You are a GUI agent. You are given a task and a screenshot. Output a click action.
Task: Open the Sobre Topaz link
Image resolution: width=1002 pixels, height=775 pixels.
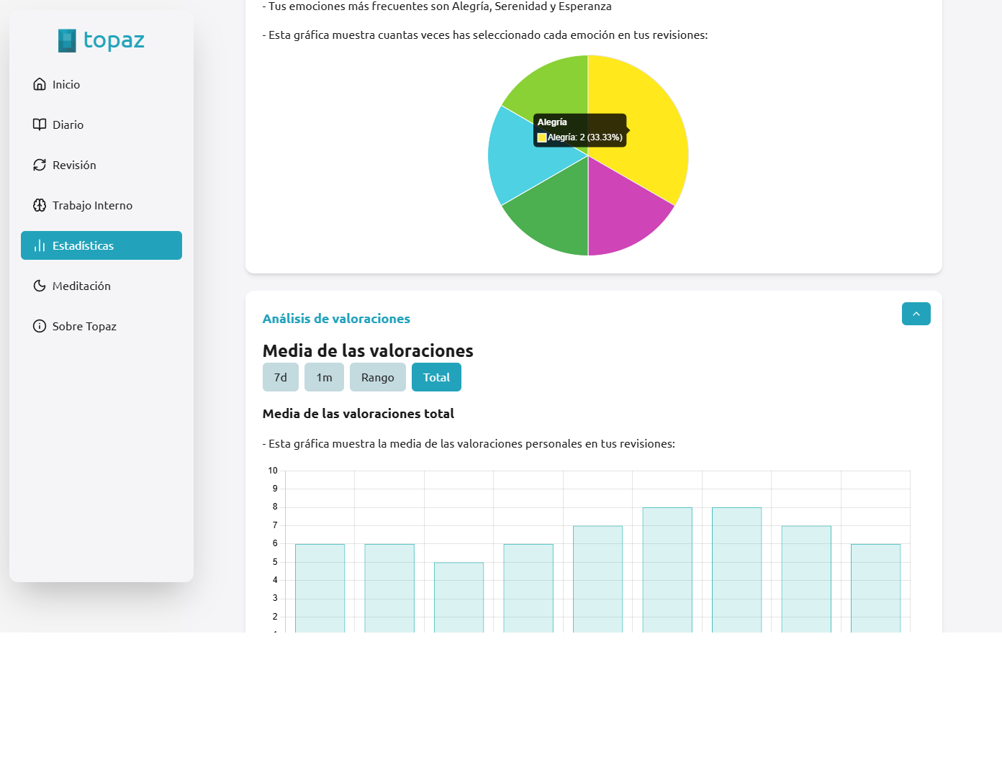coord(84,326)
